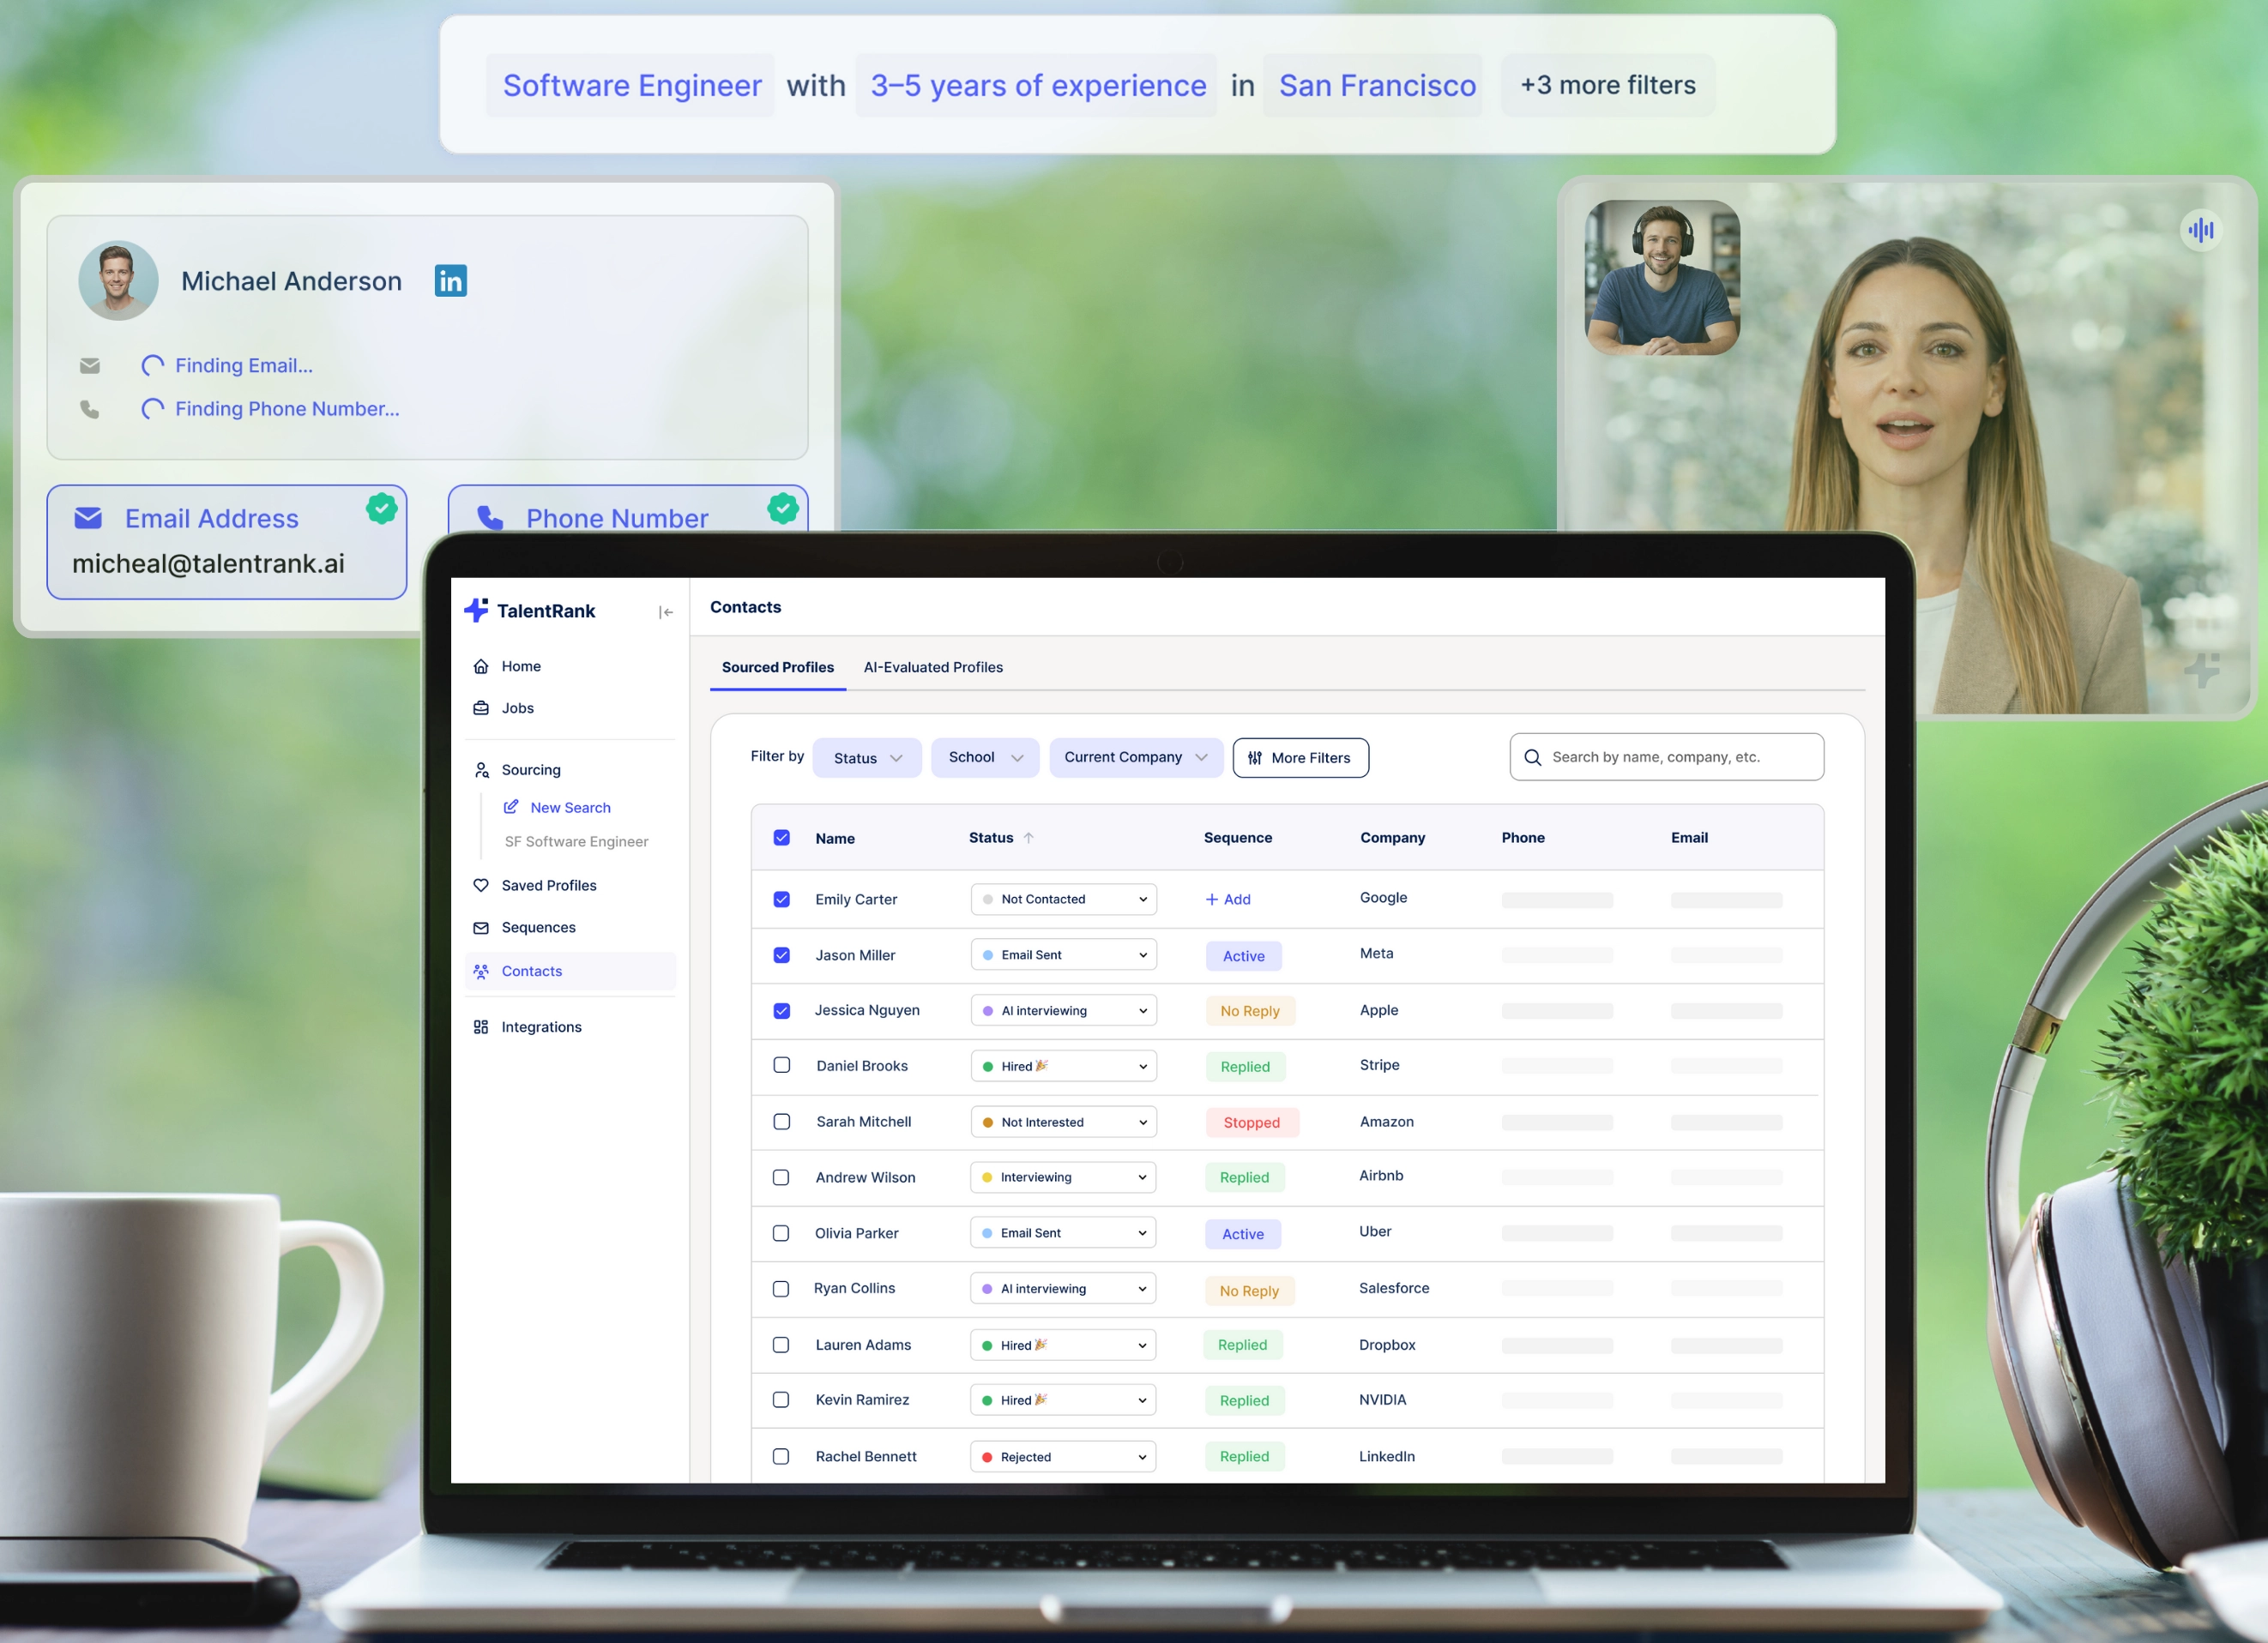
Task: Click the audio waveform icon in the video call
Action: [2200, 230]
